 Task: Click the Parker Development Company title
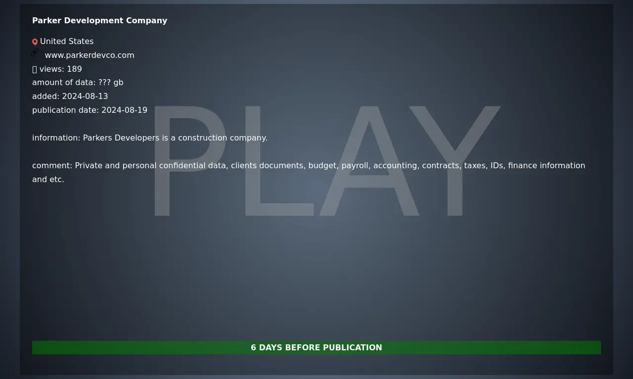click(x=99, y=21)
